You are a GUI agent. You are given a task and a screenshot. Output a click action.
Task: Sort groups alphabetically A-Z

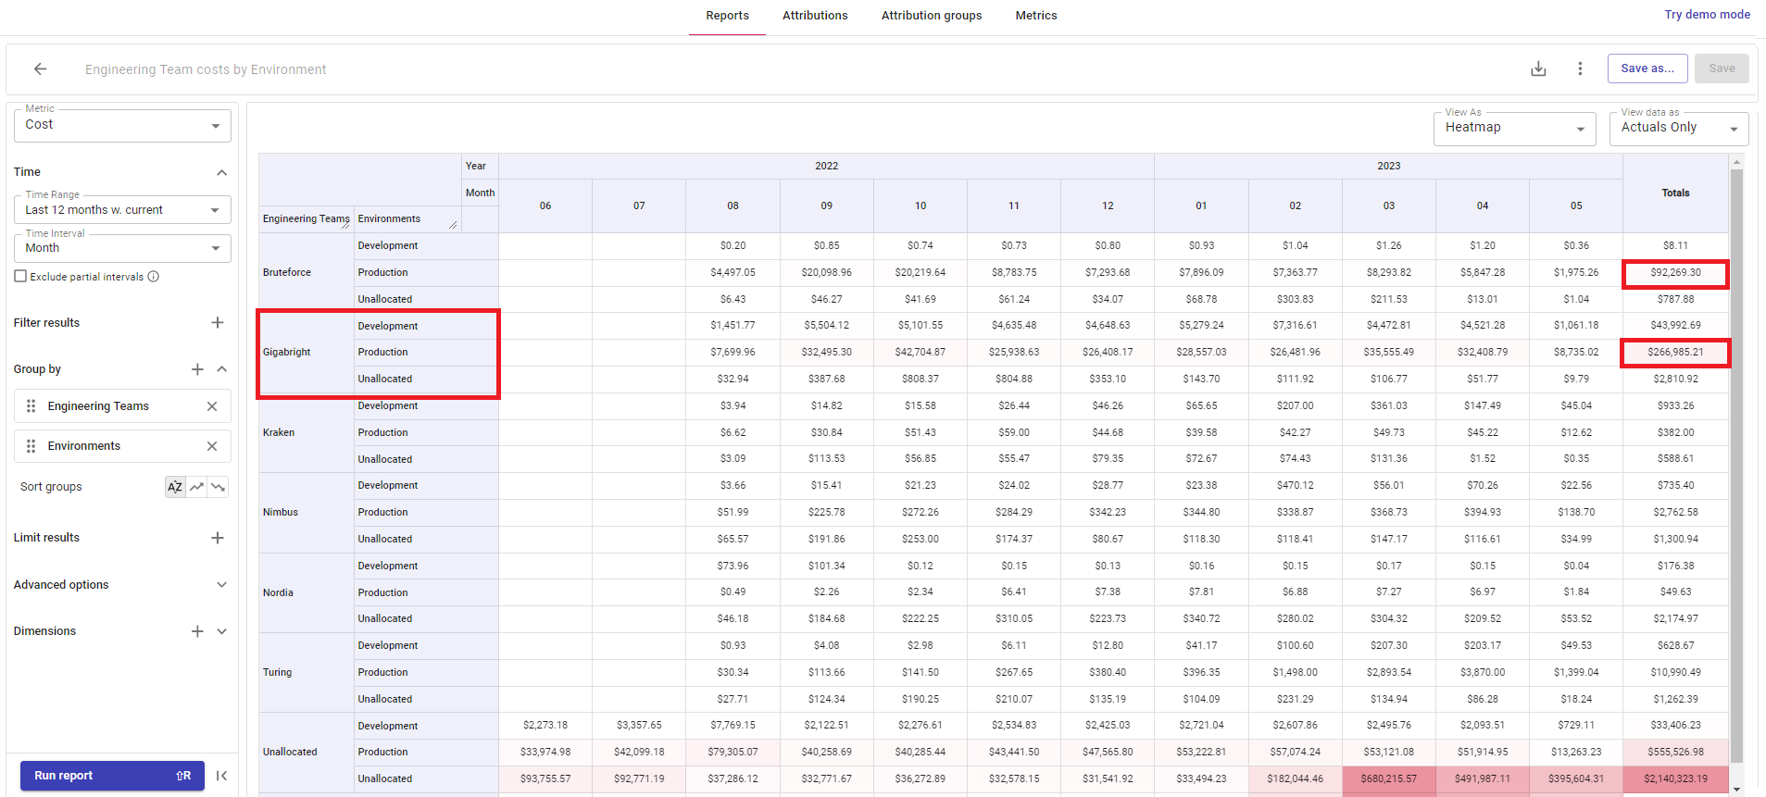175,487
